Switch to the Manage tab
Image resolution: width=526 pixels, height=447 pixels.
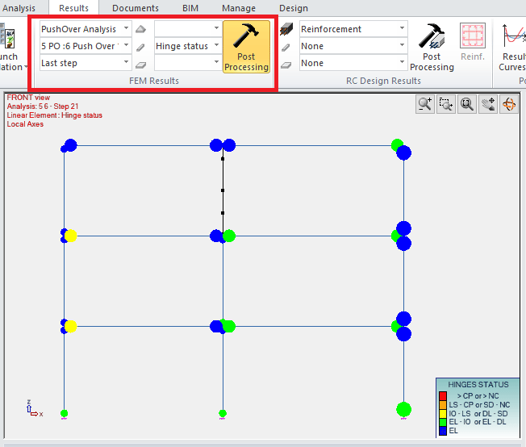pos(238,8)
